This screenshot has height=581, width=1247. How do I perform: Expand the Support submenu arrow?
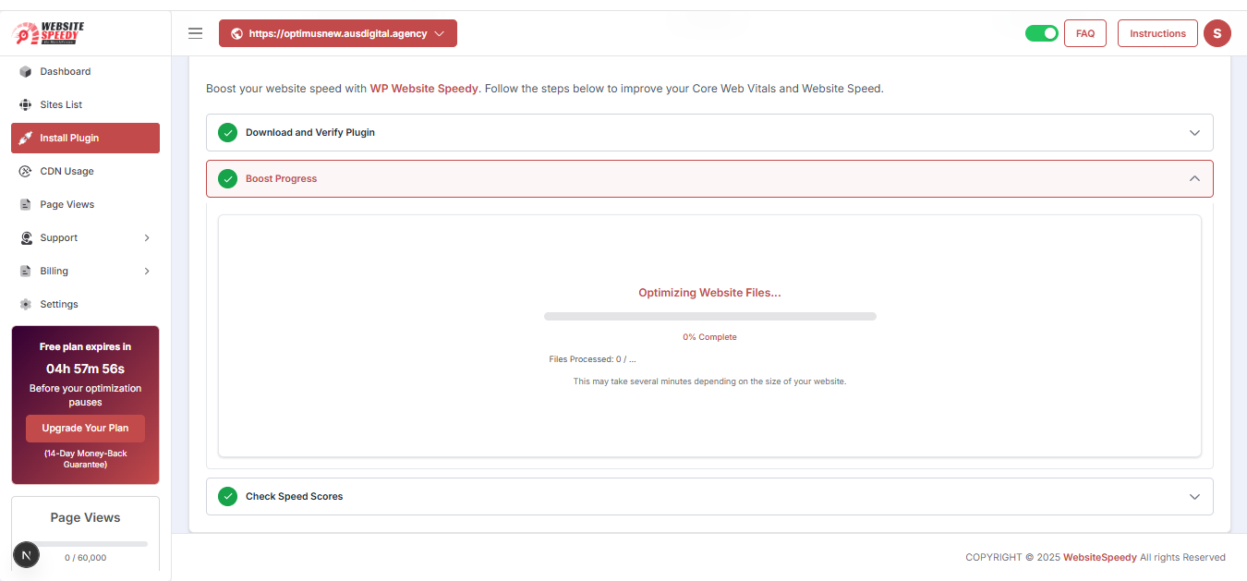click(147, 237)
